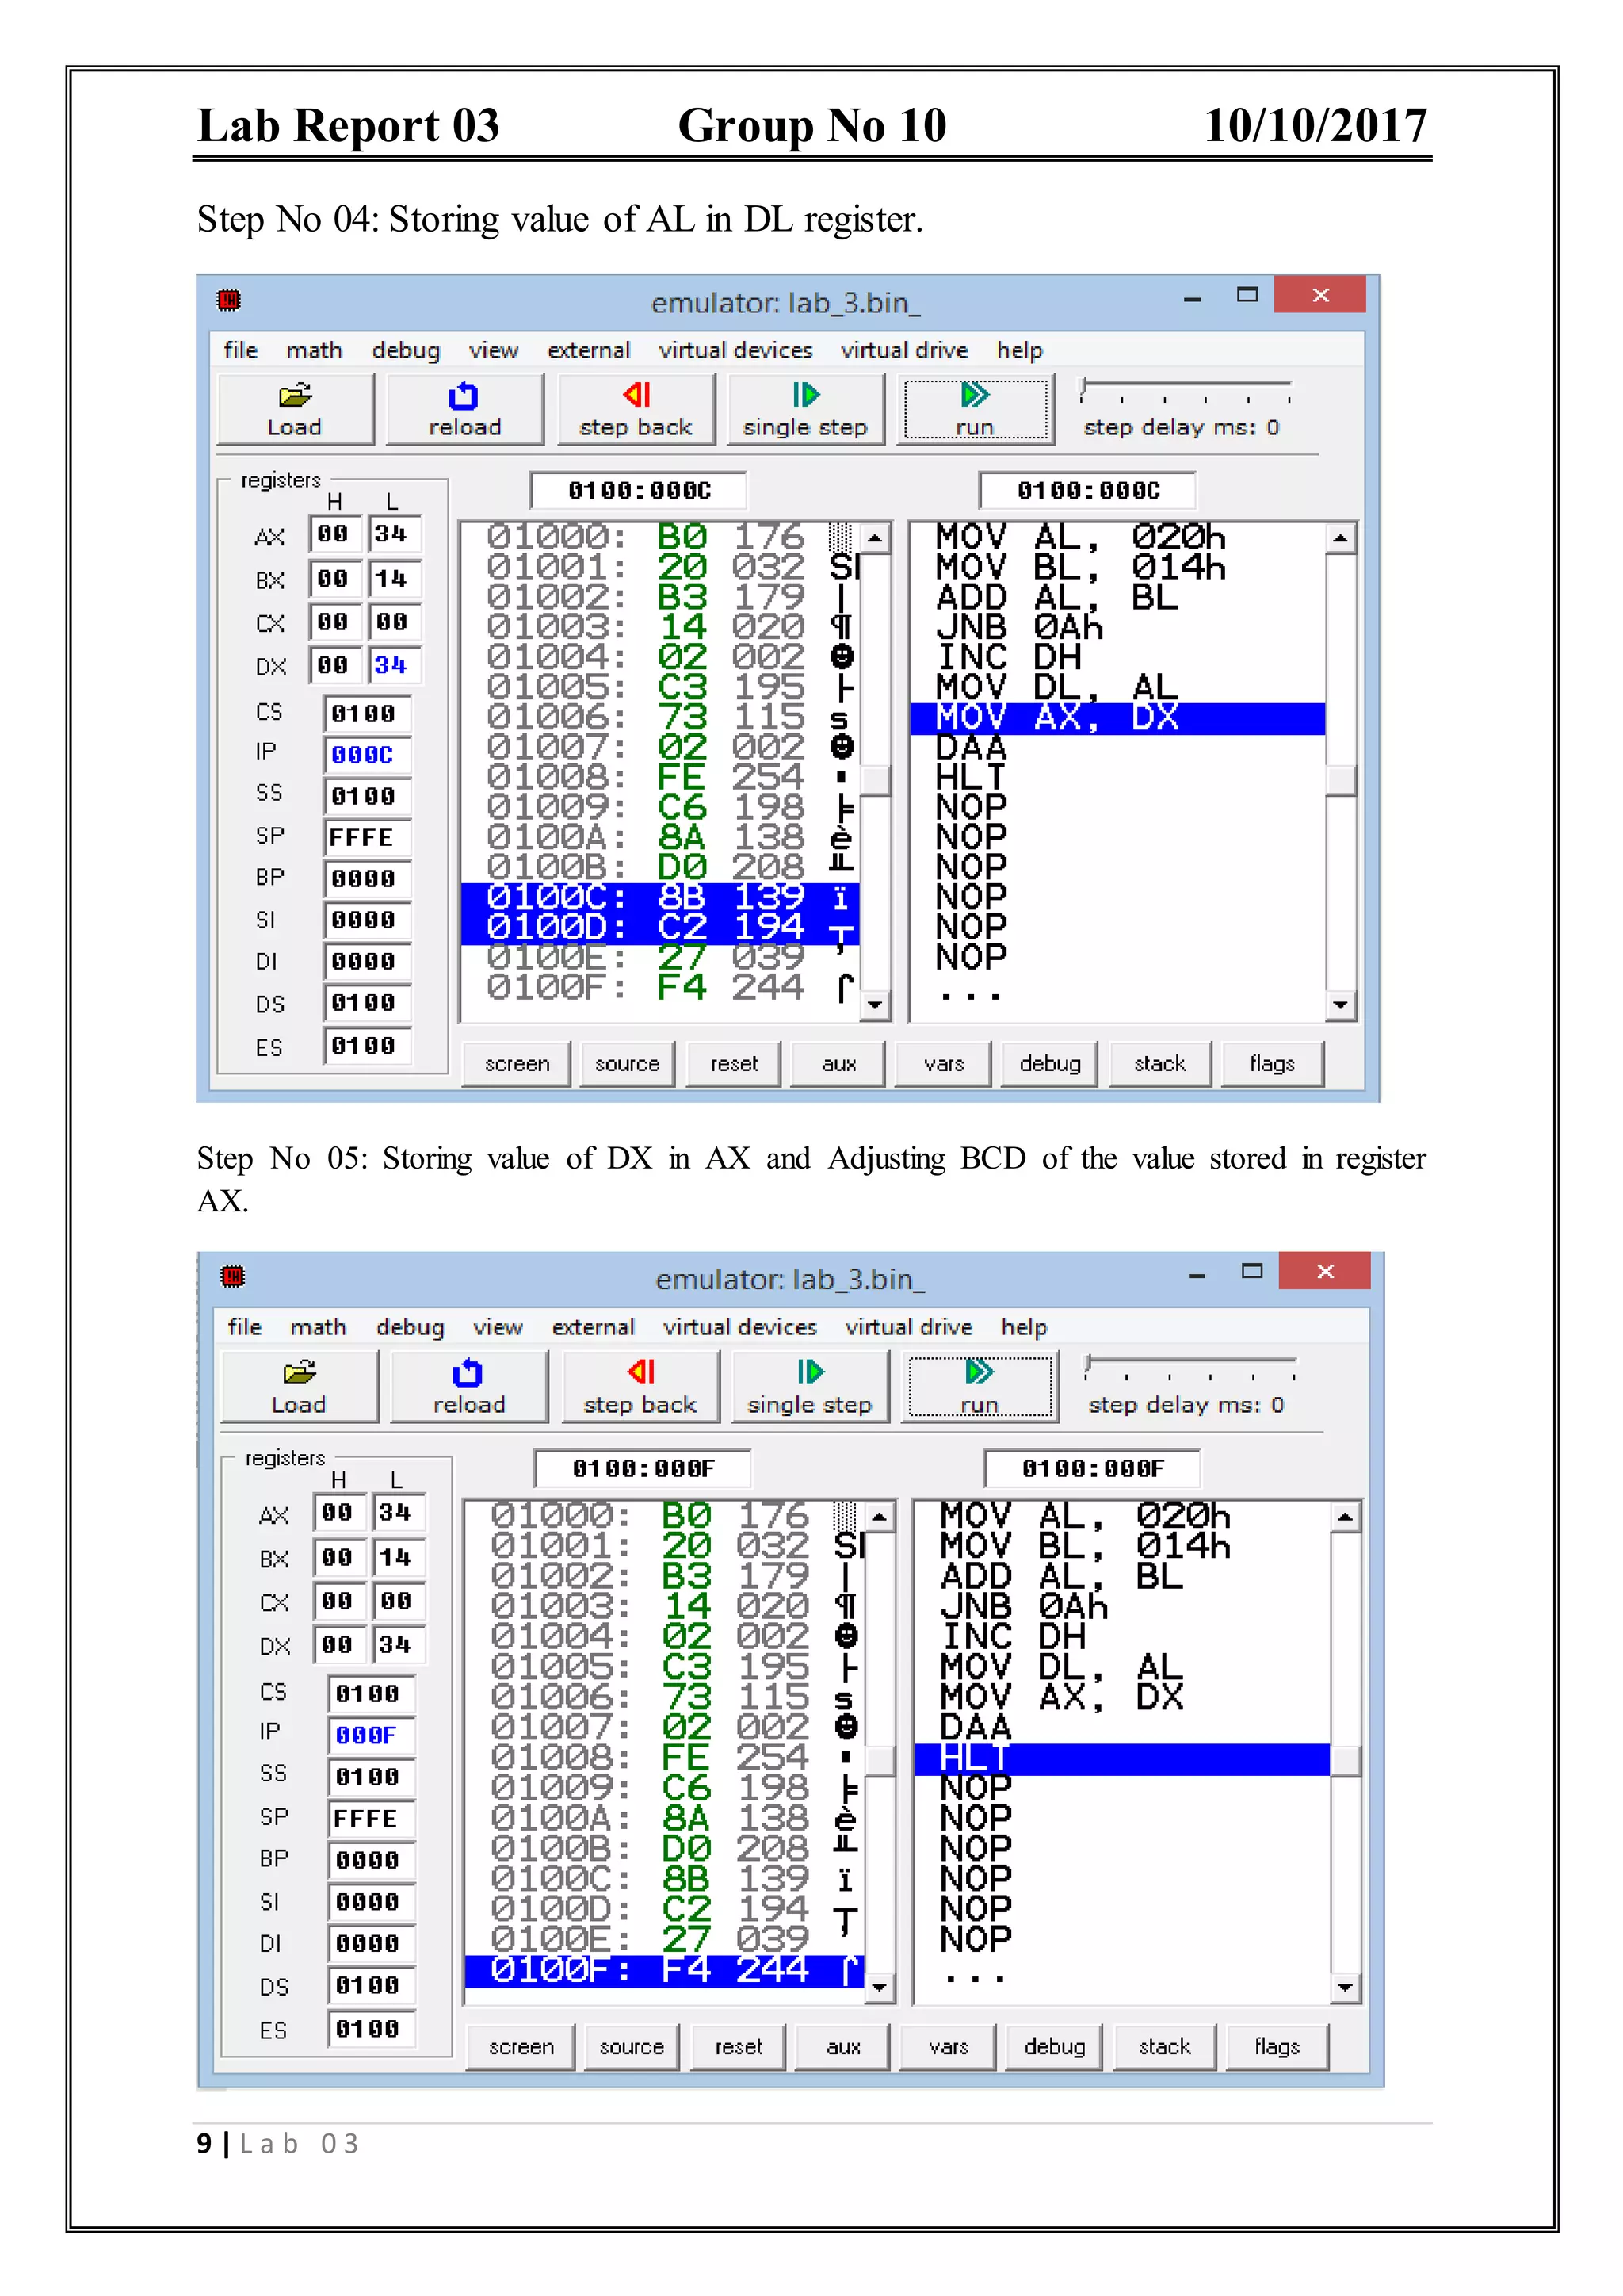1623x2296 pixels.
Task: Click vars button in lower emulator window
Action: click(948, 2047)
